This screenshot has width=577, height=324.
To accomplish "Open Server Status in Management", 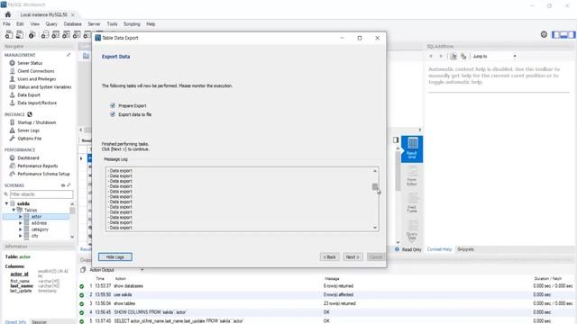I will pos(30,63).
